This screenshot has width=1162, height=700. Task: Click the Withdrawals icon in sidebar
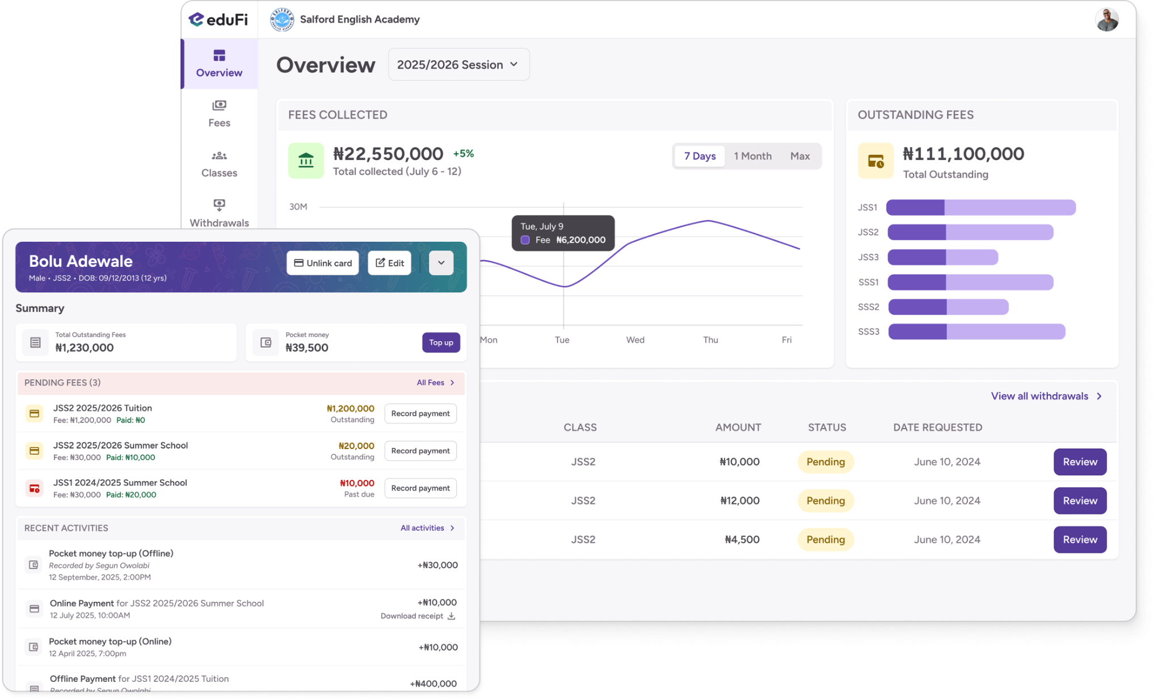pos(219,204)
